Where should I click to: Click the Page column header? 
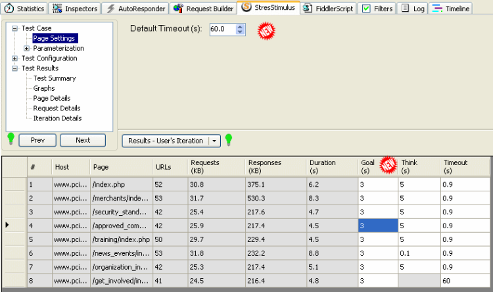pyautogui.click(x=121, y=167)
